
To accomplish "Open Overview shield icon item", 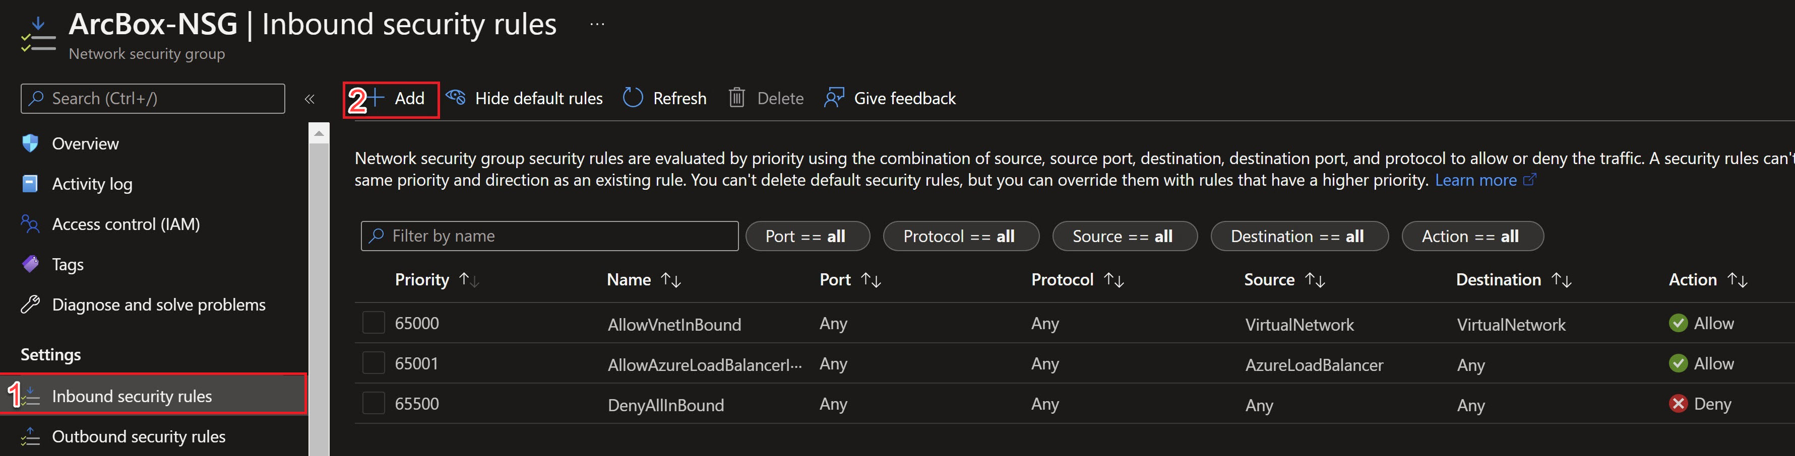I will click(31, 143).
